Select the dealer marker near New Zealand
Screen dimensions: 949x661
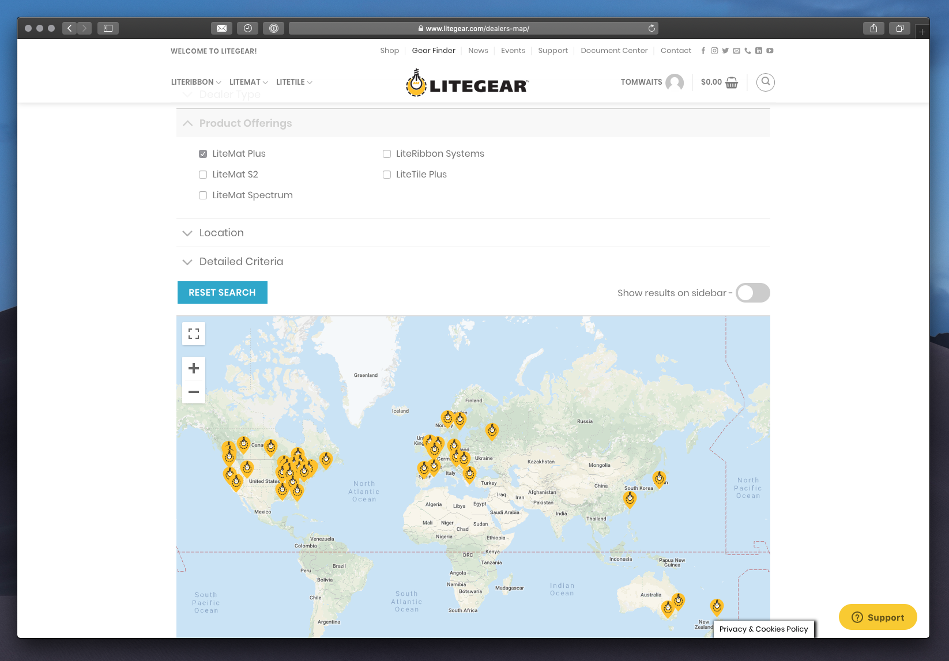(x=717, y=606)
